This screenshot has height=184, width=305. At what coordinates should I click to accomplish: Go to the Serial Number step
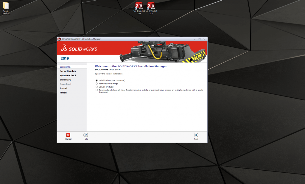(68, 71)
